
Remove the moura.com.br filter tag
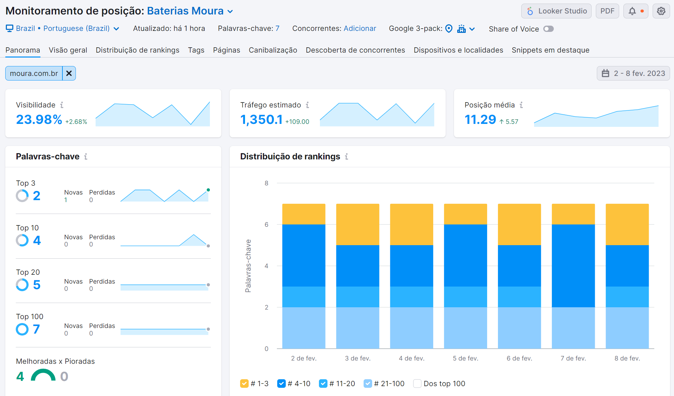tap(69, 73)
